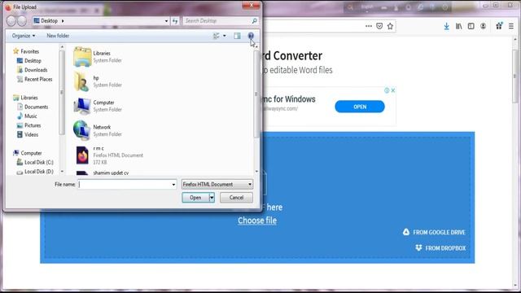Click file list scroll down arrow
Viewport: 521px width, 293px height.
pos(256,172)
